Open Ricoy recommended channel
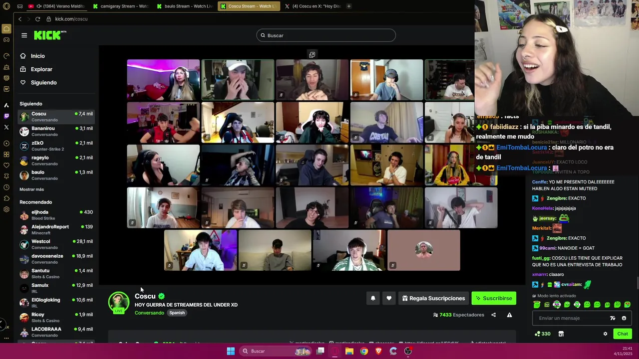The image size is (639, 359). click(x=56, y=317)
